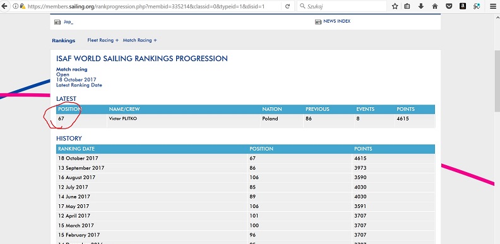
Task: Select the 15 February 2017 row date
Action: (79, 235)
